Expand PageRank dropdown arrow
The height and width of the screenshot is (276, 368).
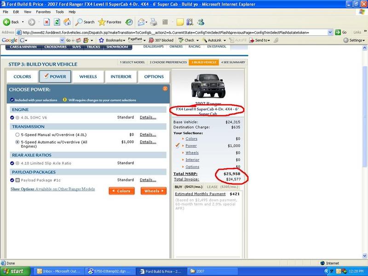[x=144, y=40]
